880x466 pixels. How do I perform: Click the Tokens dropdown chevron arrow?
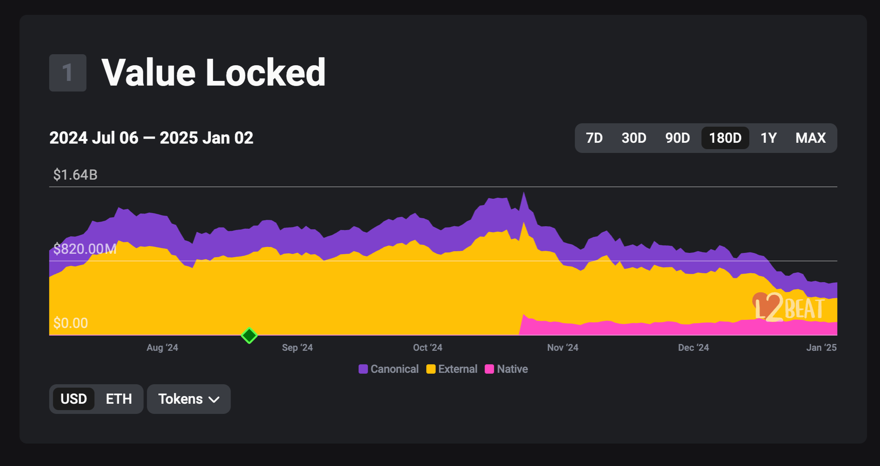[215, 399]
